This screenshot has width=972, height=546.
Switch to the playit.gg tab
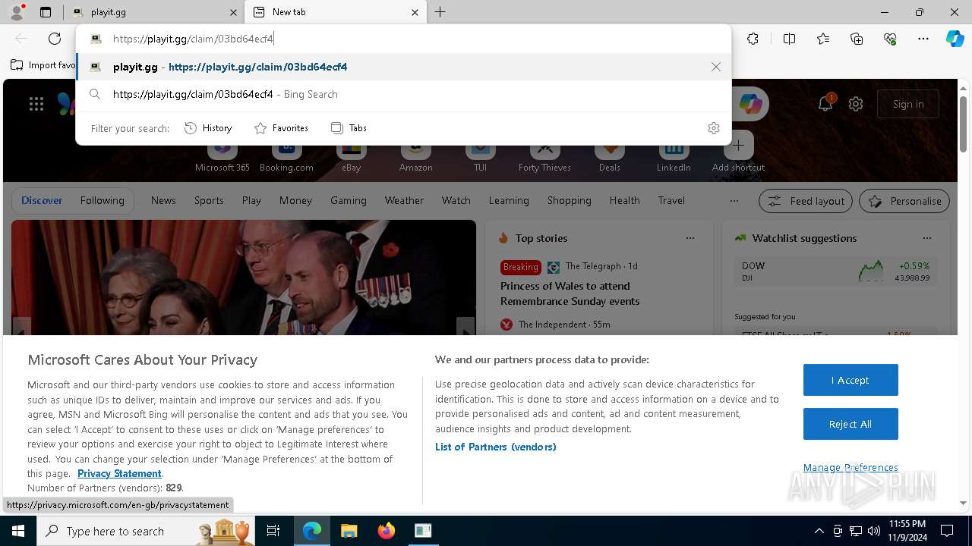(153, 12)
